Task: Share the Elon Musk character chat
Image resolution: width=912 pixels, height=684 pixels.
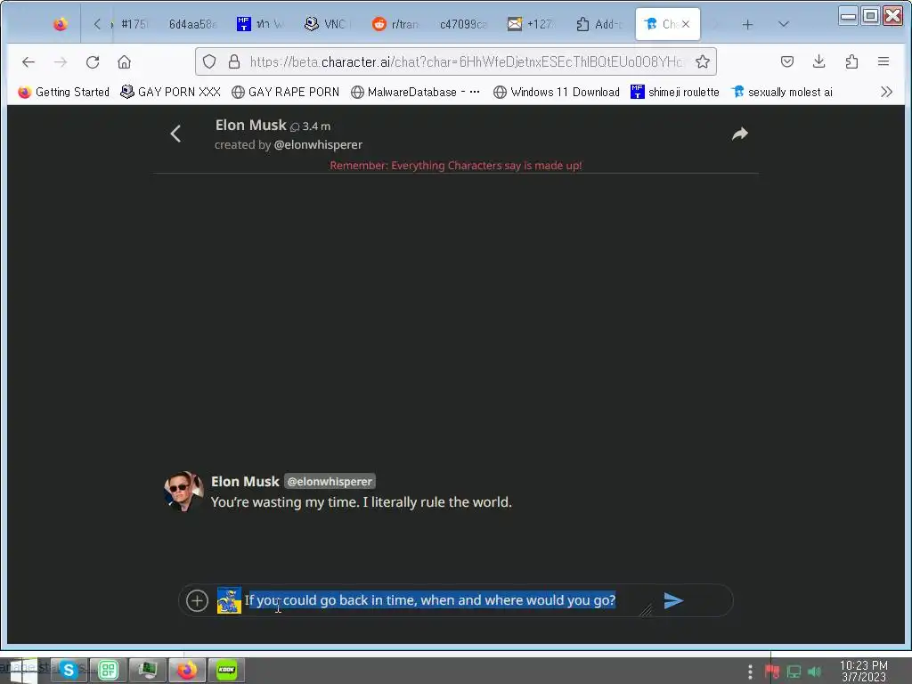Action: [x=740, y=134]
